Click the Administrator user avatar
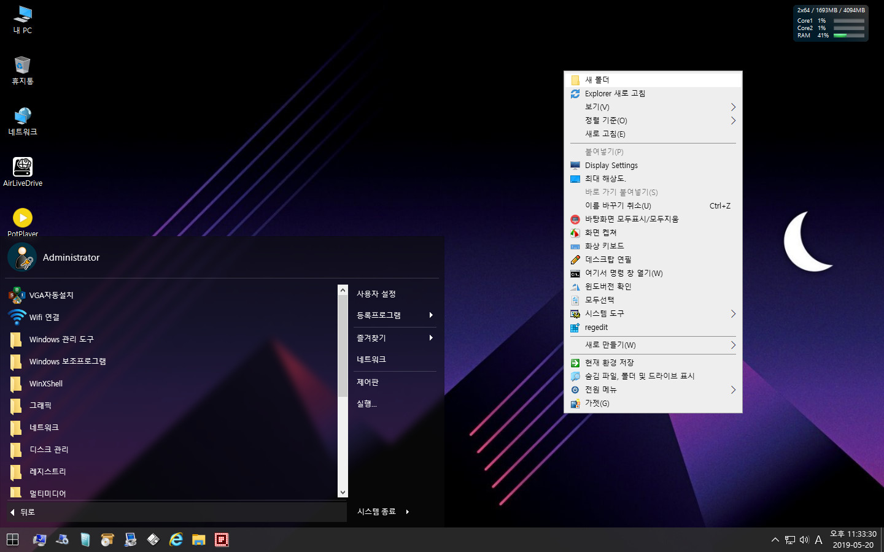884x552 pixels. [x=22, y=258]
